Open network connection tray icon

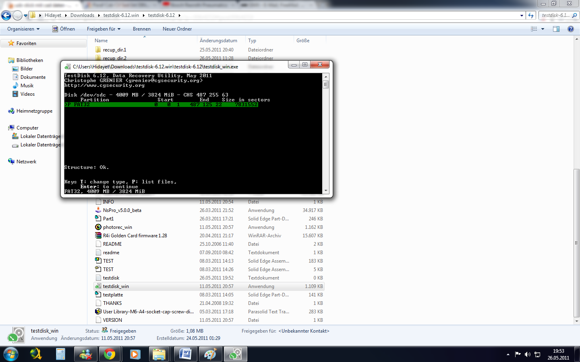point(537,354)
